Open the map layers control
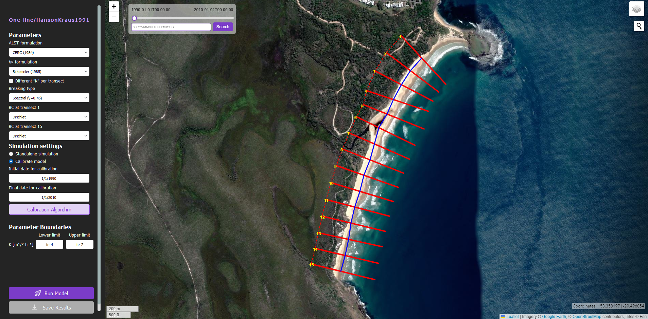 tap(636, 9)
